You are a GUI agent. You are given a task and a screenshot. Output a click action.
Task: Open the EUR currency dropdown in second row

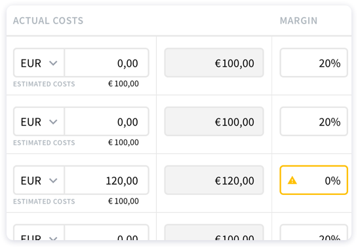(39, 122)
